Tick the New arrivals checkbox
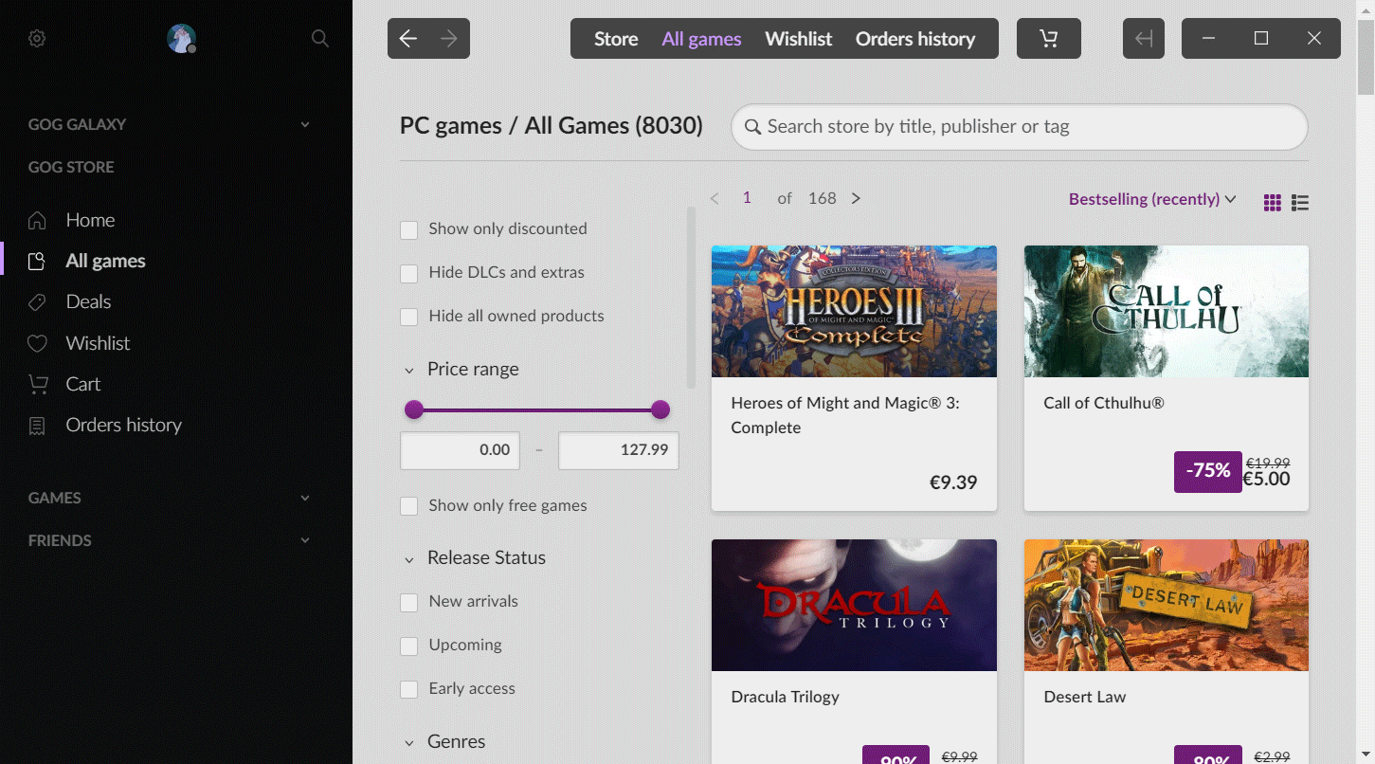Image resolution: width=1375 pixels, height=764 pixels. pyautogui.click(x=408, y=603)
